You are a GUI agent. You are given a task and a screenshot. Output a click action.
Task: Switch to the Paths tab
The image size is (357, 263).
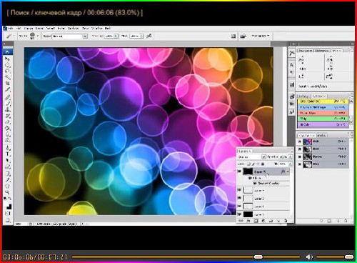point(321,135)
